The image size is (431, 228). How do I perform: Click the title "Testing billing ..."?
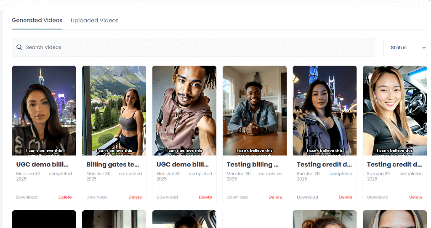(x=252, y=164)
